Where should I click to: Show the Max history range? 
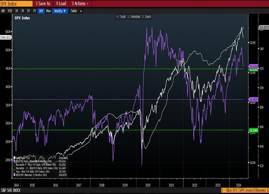[x=48, y=11]
